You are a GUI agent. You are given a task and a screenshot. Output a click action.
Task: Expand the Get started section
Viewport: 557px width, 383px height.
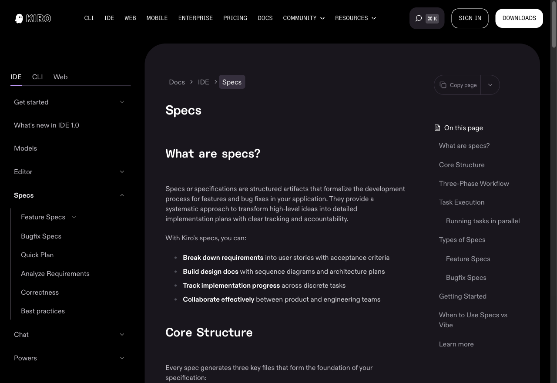point(70,102)
